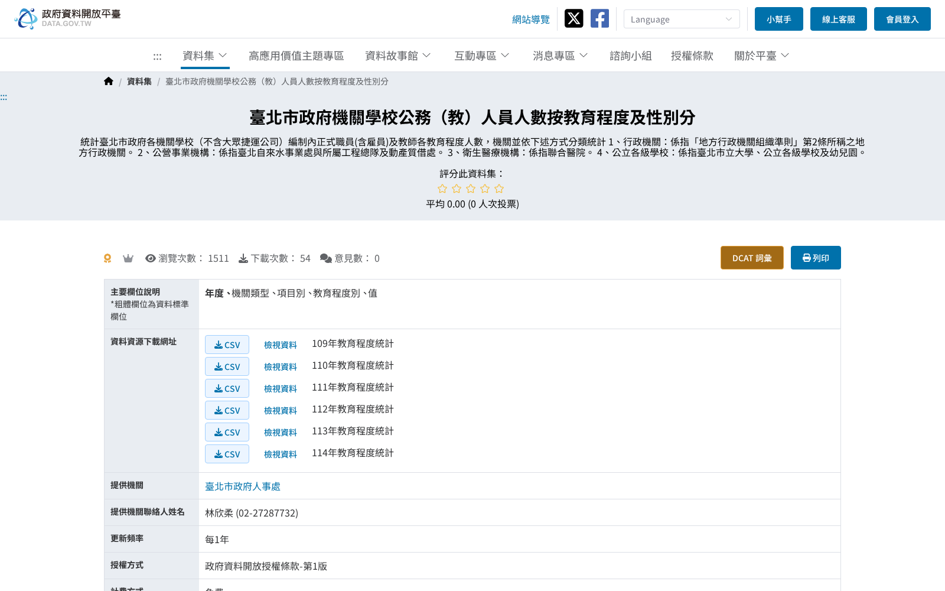This screenshot has width=945, height=591.
Task: Click the 列印 print button
Action: pyautogui.click(x=816, y=258)
